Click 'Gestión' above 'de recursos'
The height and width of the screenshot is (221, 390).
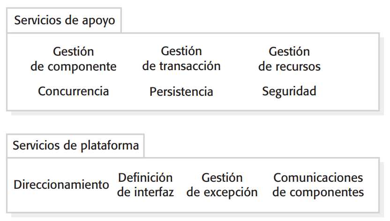point(289,51)
